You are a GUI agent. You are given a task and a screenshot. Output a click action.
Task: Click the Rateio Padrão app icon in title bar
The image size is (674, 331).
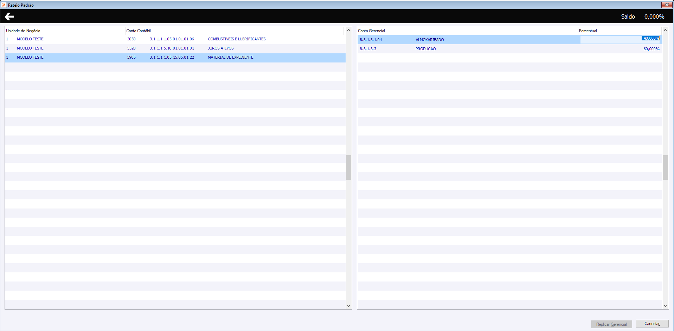point(4,5)
